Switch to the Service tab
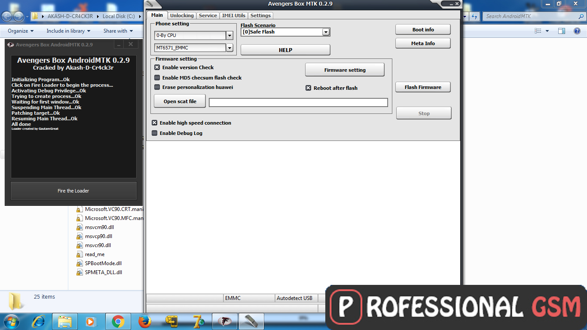The image size is (587, 330). 208,15
